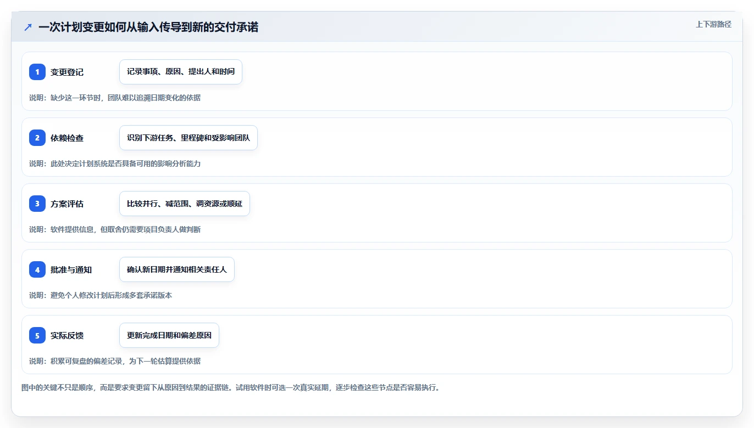Click the 上下游路径 label
754x428 pixels.
point(713,24)
